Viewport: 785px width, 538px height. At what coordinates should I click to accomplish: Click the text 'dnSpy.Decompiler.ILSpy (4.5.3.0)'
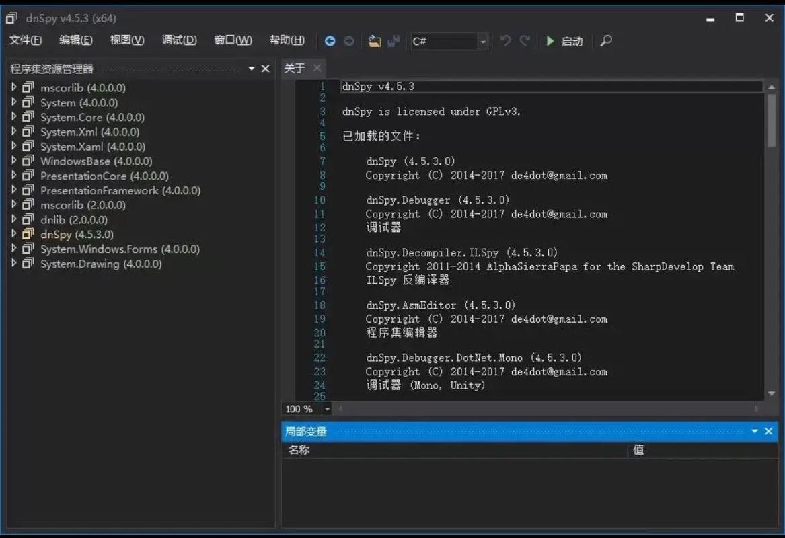(x=461, y=253)
